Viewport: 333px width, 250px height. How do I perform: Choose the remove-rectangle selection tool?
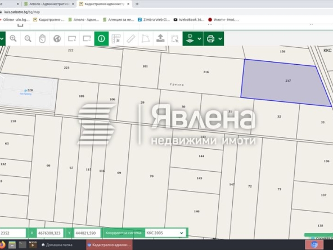pos(87,39)
